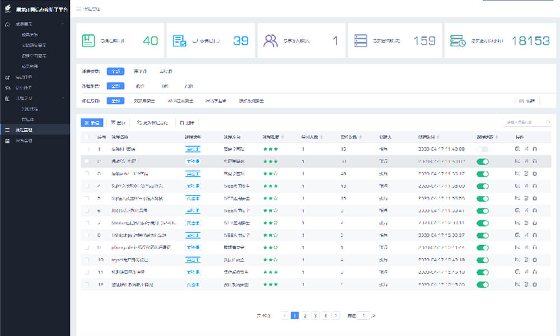The image size is (560, 336).
Task: Click the edit icon in row 1's actions
Action: 517,149
